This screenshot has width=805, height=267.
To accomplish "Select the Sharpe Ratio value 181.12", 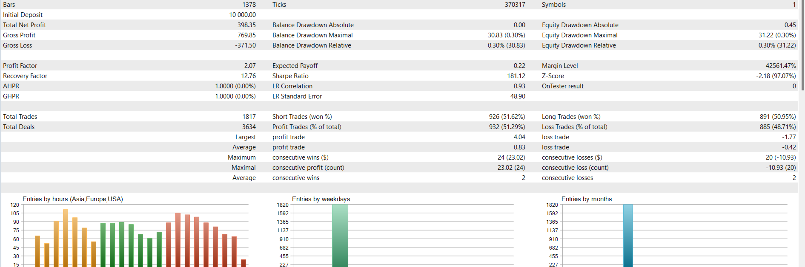I will click(x=516, y=76).
